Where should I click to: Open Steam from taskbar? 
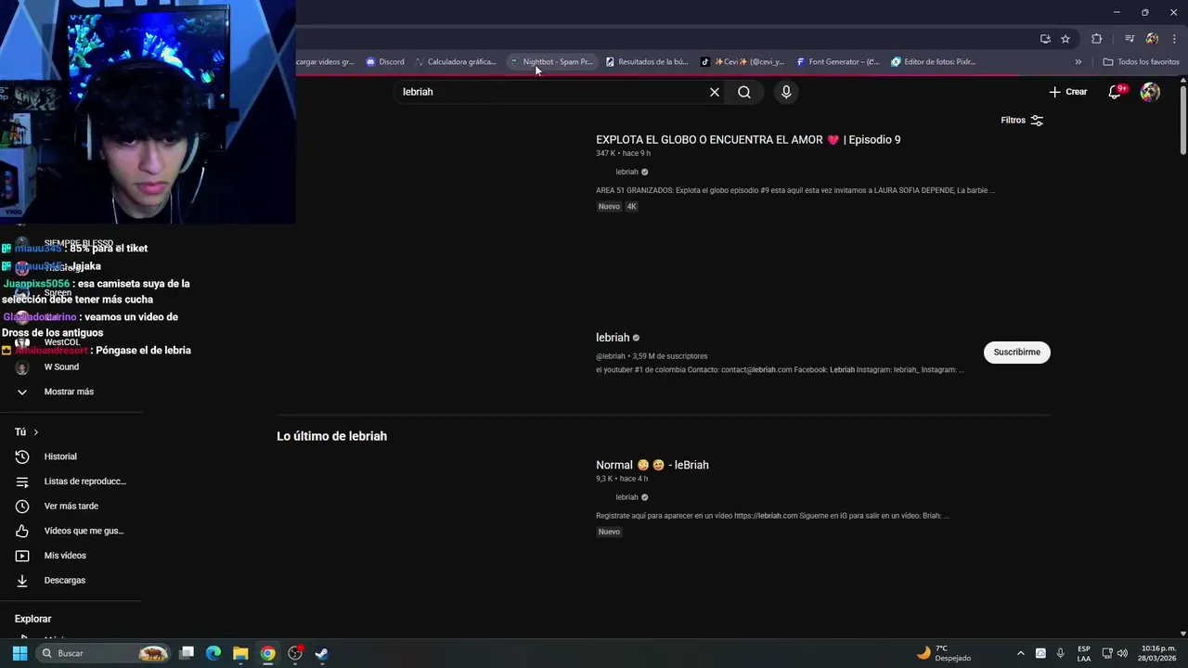(x=321, y=653)
